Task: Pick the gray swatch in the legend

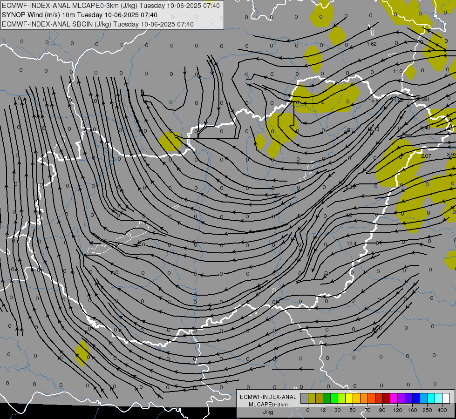Action: (x=305, y=398)
